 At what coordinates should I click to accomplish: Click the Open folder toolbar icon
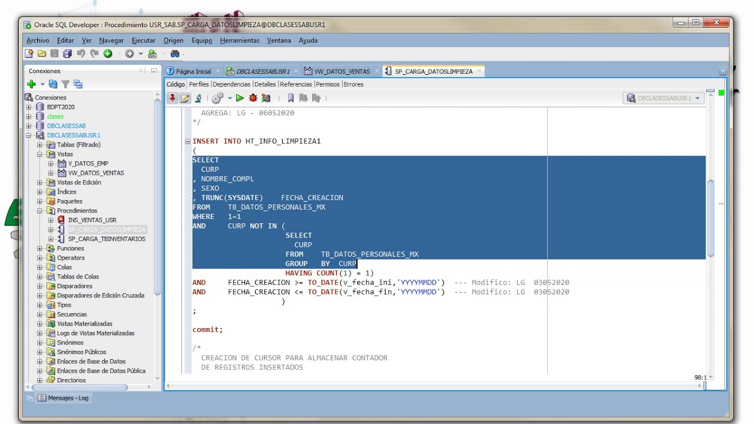[x=42, y=54]
